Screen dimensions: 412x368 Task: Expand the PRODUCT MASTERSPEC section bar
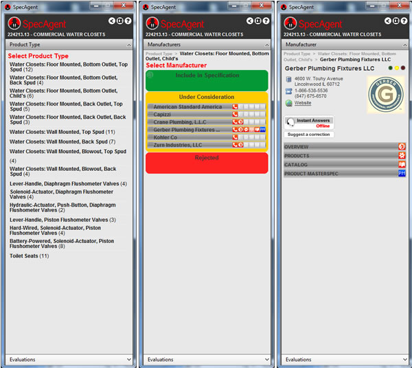[x=345, y=174]
